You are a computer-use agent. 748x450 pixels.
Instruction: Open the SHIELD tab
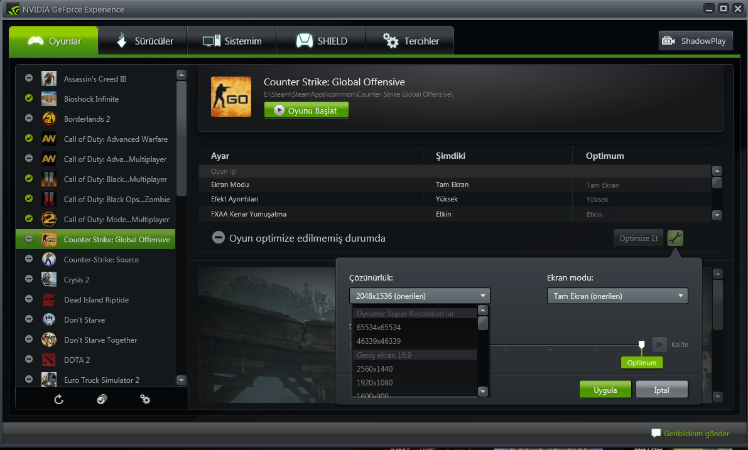coord(321,41)
